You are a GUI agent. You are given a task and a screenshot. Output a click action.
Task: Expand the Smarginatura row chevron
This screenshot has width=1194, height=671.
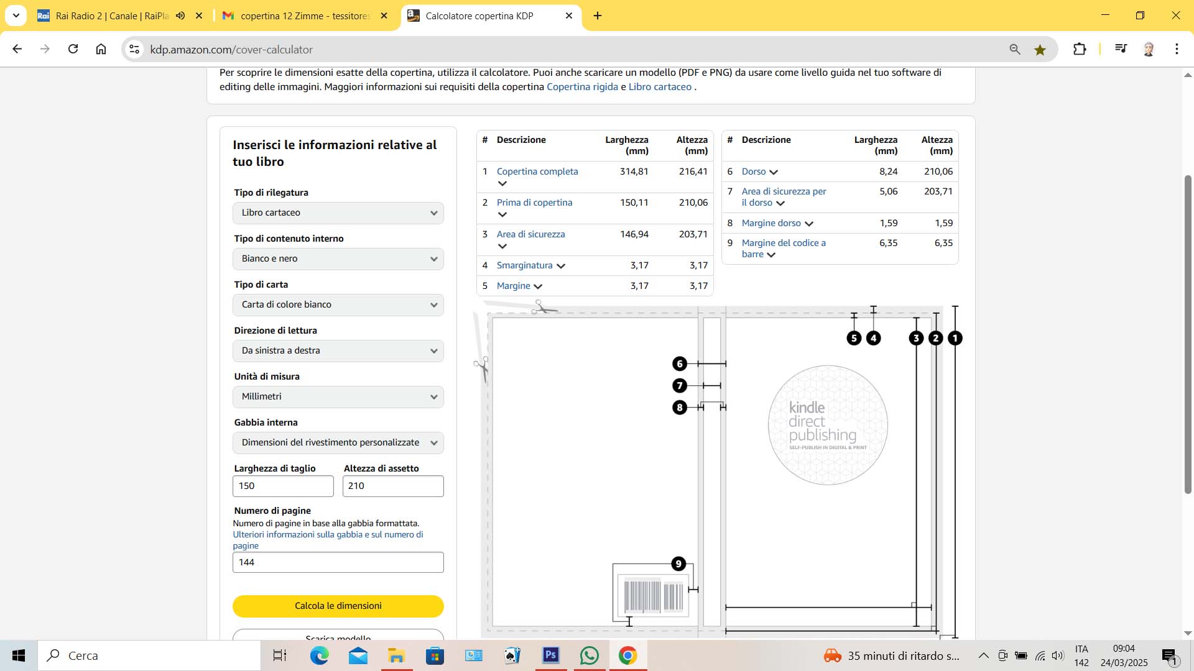[561, 266]
